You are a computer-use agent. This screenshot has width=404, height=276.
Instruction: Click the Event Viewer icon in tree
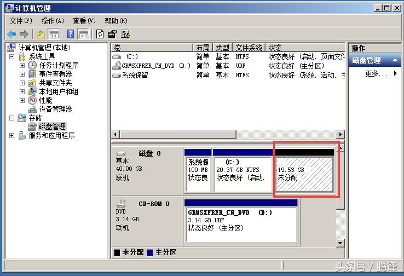pyautogui.click(x=32, y=74)
